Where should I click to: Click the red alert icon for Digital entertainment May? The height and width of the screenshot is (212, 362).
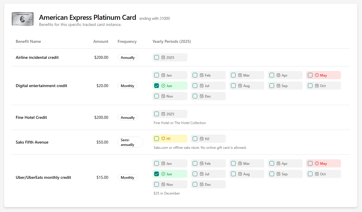pos(317,75)
